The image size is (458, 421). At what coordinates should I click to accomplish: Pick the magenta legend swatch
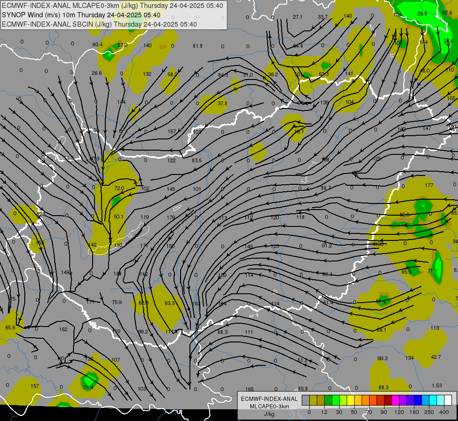pyautogui.click(x=396, y=400)
